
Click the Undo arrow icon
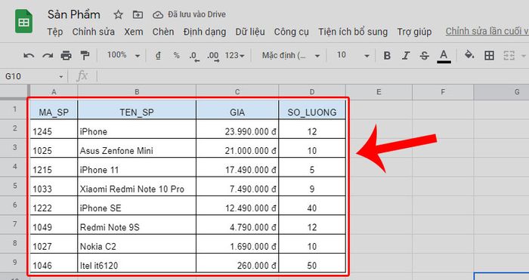pyautogui.click(x=29, y=56)
